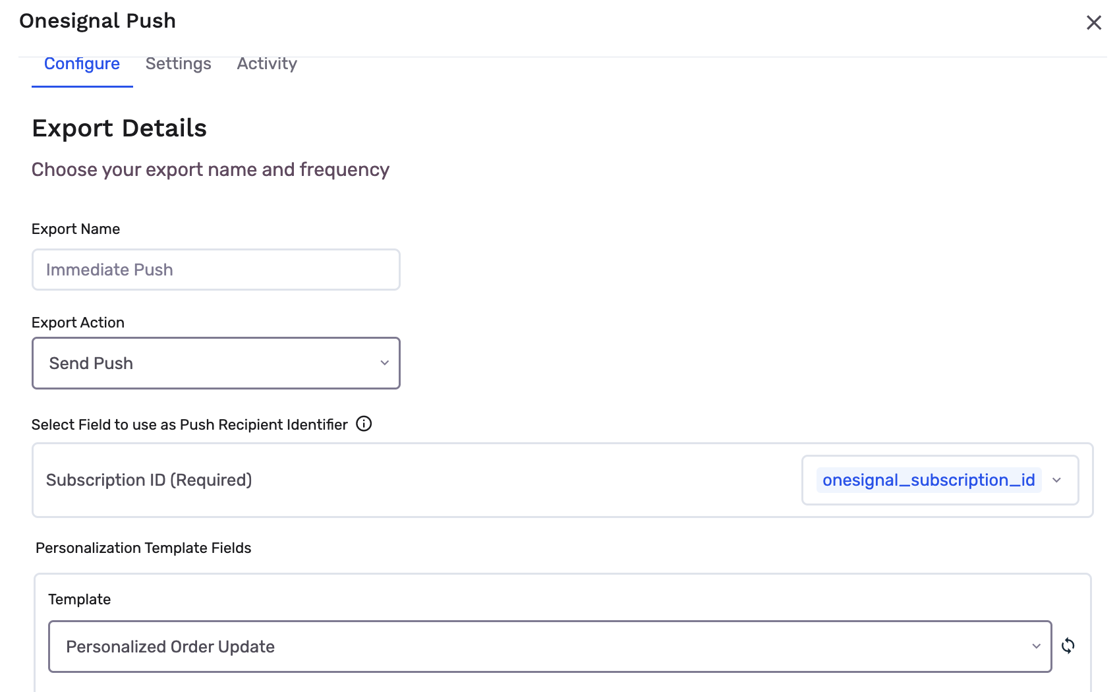Viewport: 1119px width, 692px height.
Task: Select the onesignal_subscription_id field chip
Action: [929, 480]
